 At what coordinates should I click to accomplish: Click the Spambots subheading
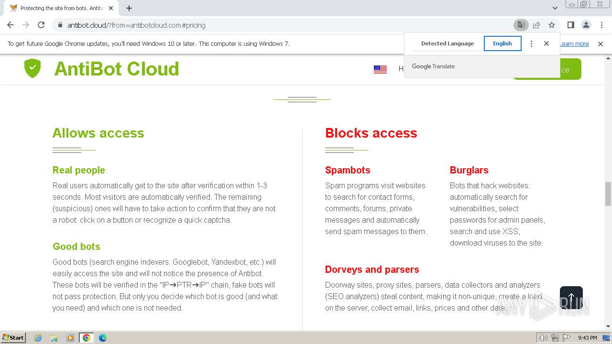[x=348, y=170]
